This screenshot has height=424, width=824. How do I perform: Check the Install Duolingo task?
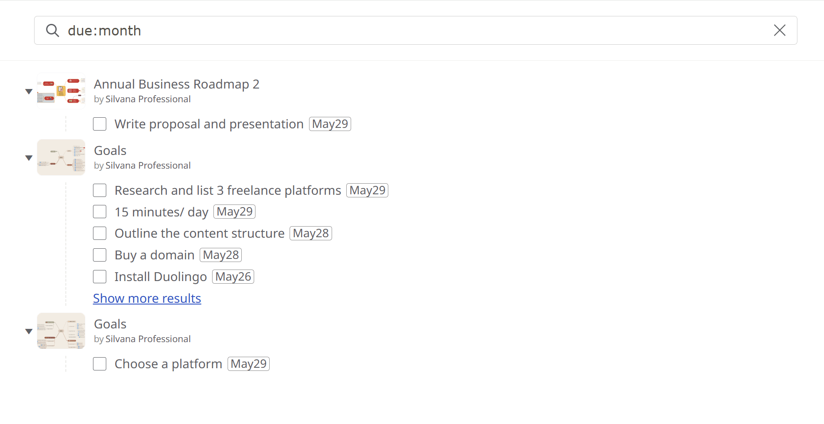[100, 277]
